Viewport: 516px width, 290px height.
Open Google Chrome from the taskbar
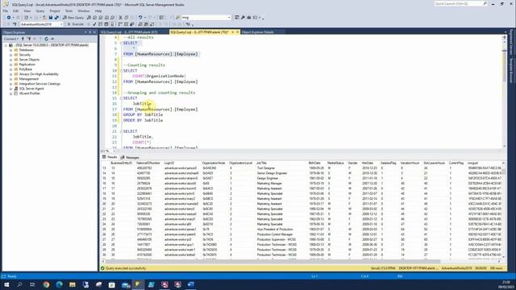[46, 284]
